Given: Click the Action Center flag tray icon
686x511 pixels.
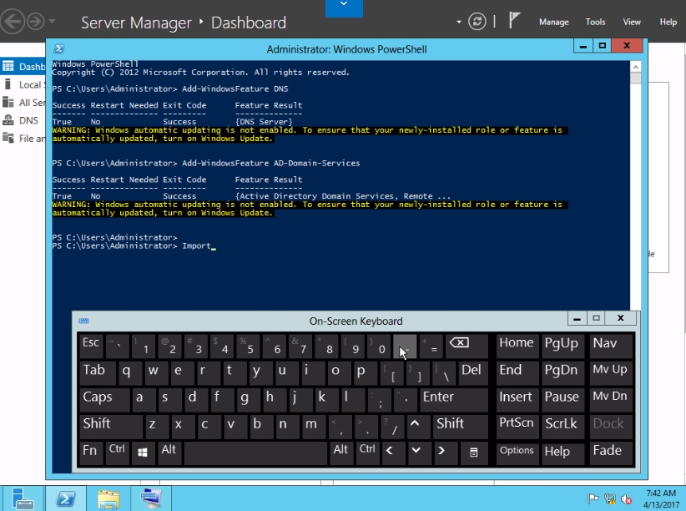Looking at the screenshot, I should 593,498.
